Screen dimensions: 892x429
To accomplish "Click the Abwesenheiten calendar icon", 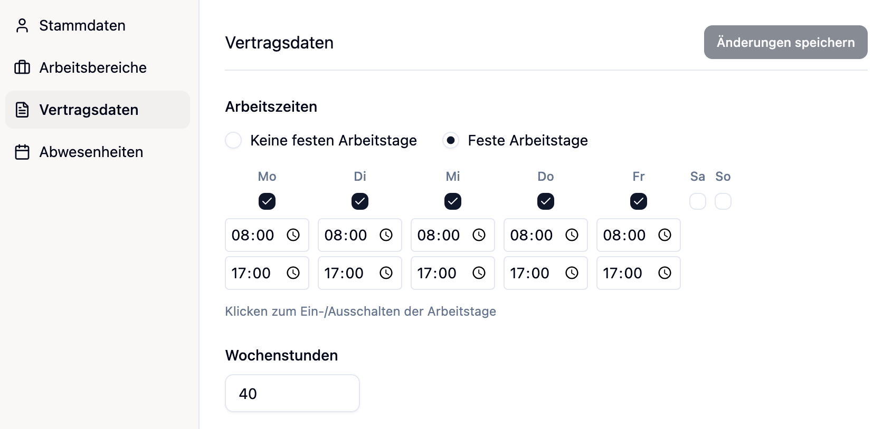I will pos(22,152).
